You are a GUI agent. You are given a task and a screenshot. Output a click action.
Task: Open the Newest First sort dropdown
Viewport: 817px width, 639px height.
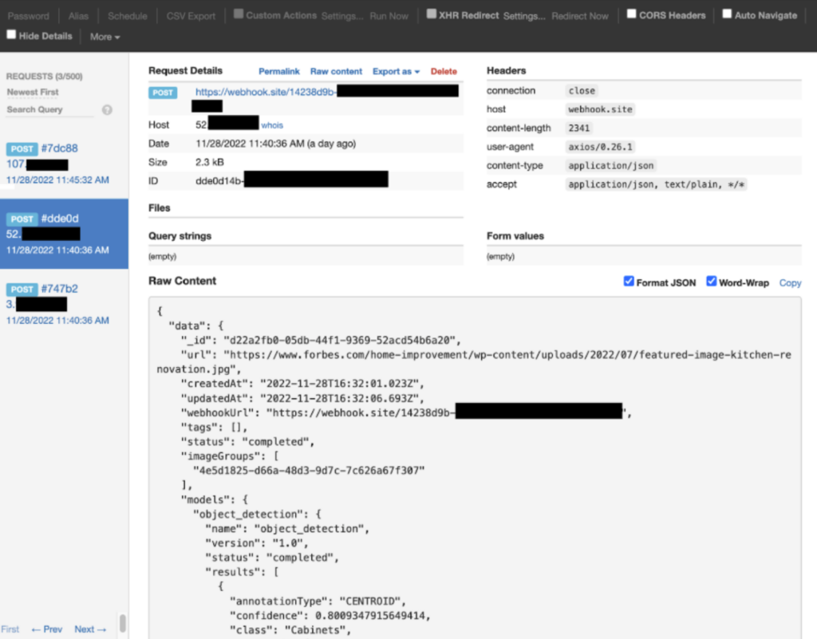click(32, 92)
